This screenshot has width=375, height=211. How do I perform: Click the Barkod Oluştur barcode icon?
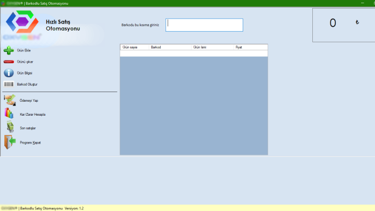click(x=9, y=84)
